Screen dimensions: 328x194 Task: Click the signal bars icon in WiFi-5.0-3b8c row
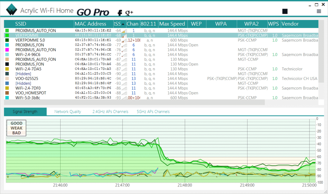[x=124, y=98]
